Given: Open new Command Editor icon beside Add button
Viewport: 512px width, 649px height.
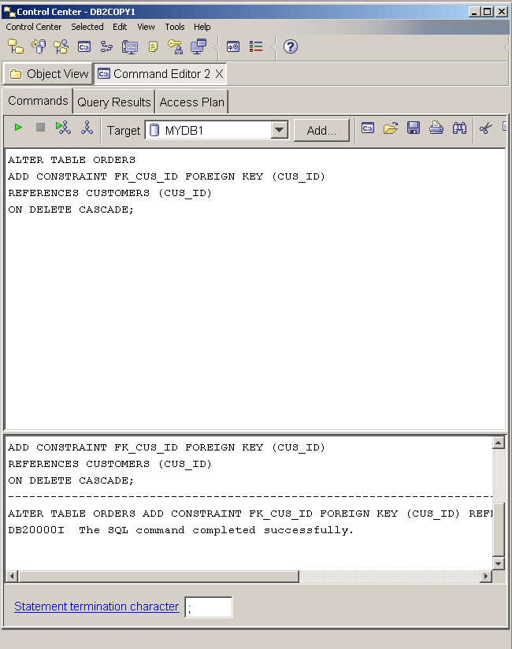Looking at the screenshot, I should point(368,128).
